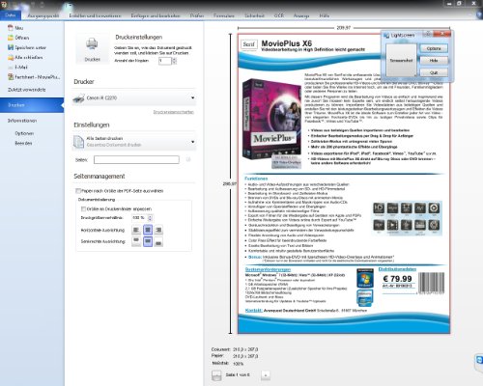The image size is (483, 386).
Task: Open the Anzeige ribbon tab
Action: pos(301,15)
